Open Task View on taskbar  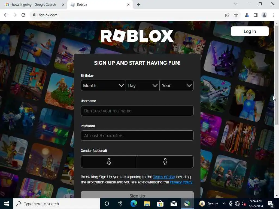tap(120, 204)
